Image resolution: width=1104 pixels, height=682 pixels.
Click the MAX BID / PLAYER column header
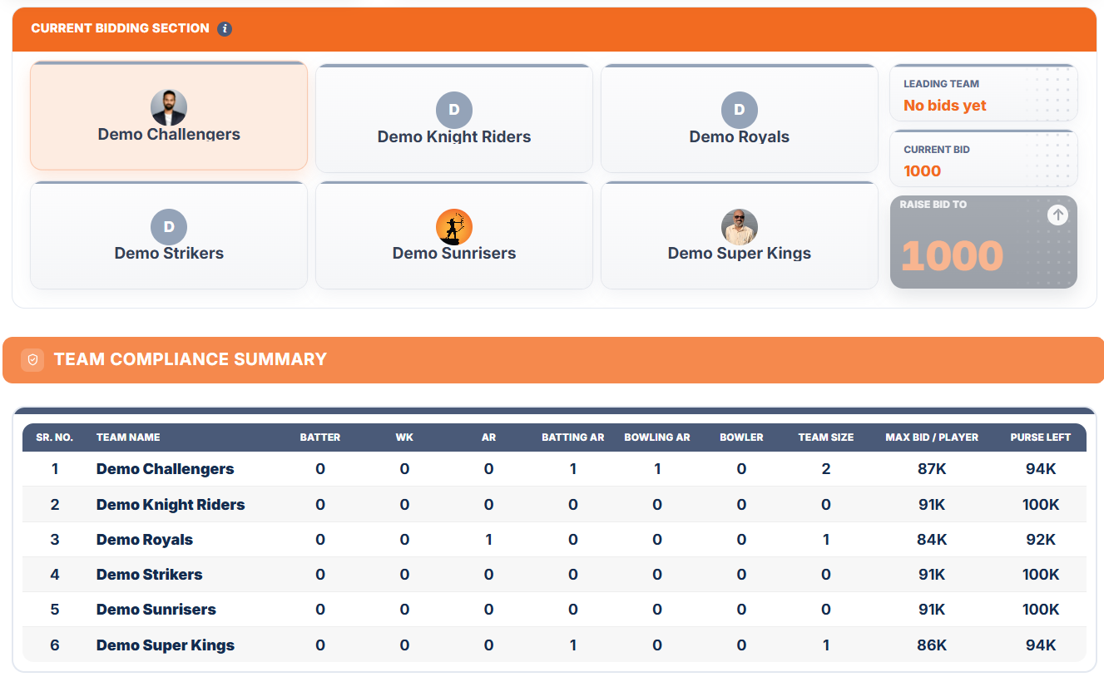tap(932, 437)
